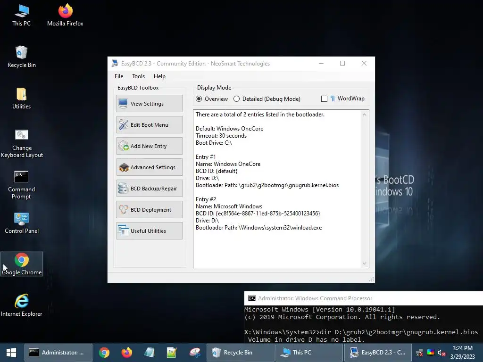483x362 pixels.
Task: Click the muted volume tray icon
Action: point(441,353)
